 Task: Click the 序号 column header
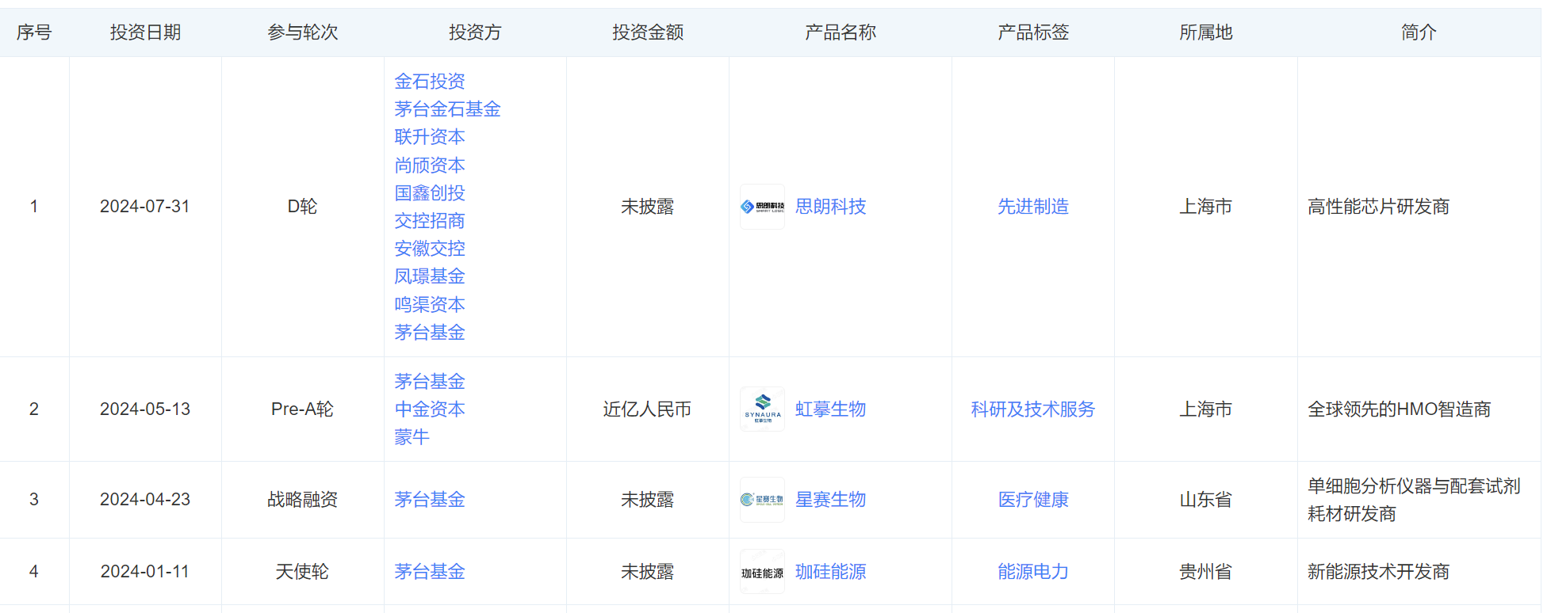(34, 32)
